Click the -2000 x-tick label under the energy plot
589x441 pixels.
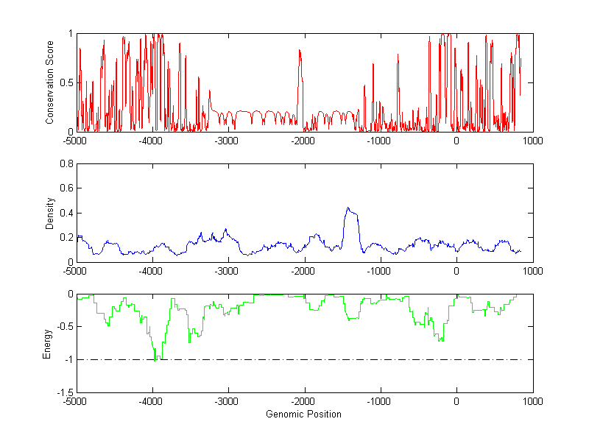[303, 402]
